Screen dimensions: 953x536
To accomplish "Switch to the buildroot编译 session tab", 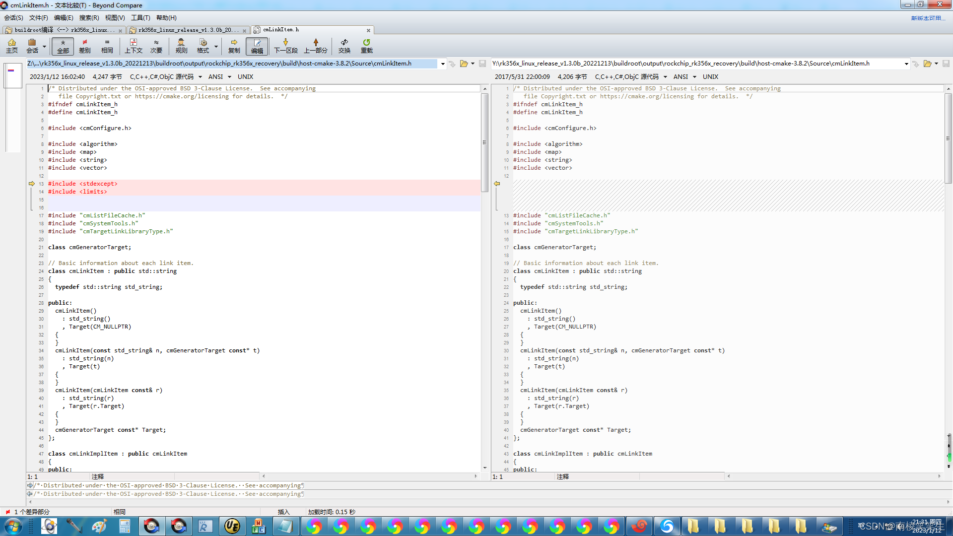I will (60, 30).
